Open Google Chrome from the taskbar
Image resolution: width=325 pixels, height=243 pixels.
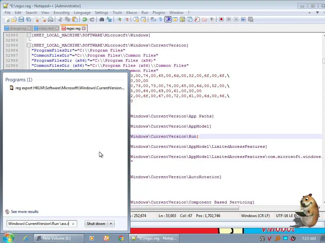coord(121,238)
